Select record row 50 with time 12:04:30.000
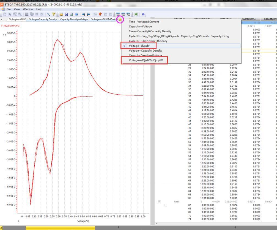Screen dimensions: 277x230 pyautogui.click(x=216, y=142)
